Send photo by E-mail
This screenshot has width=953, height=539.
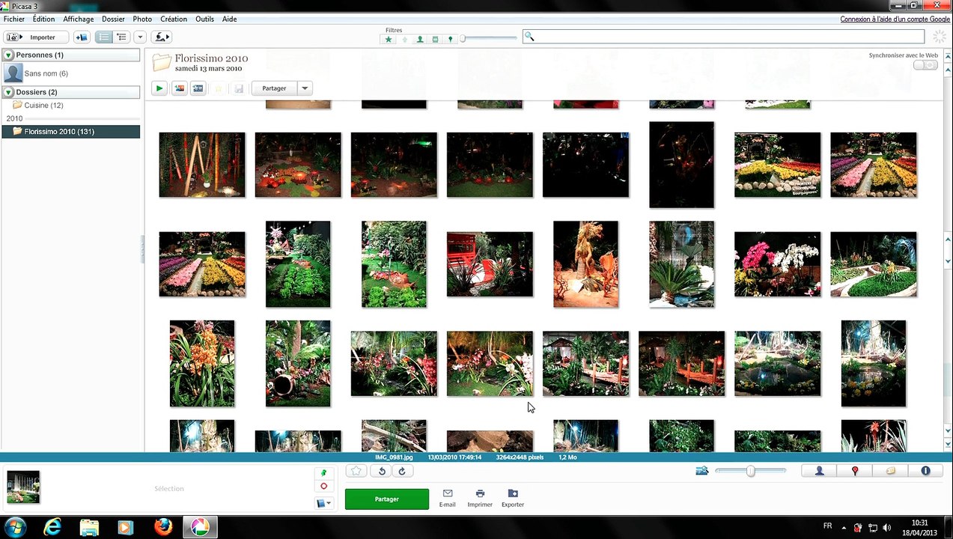point(448,498)
